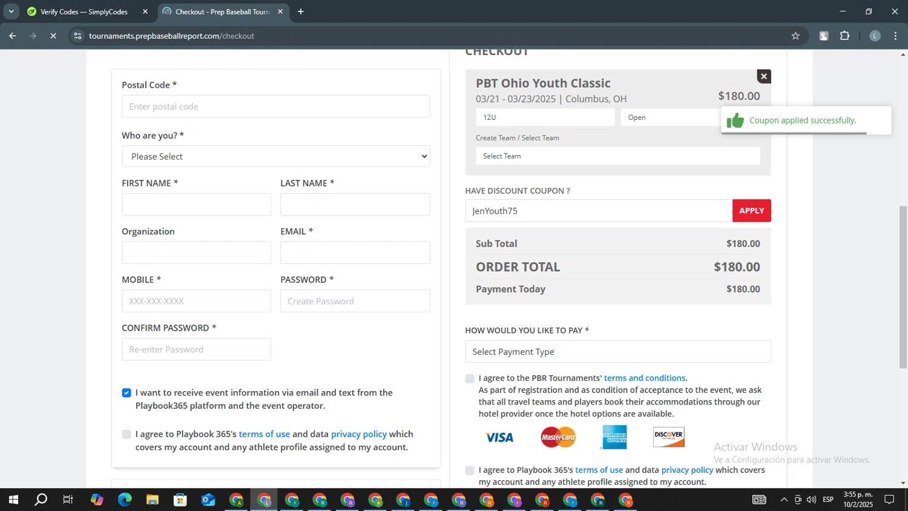This screenshot has width=908, height=511.
Task: Click the red APPLY coupon button
Action: coord(752,211)
